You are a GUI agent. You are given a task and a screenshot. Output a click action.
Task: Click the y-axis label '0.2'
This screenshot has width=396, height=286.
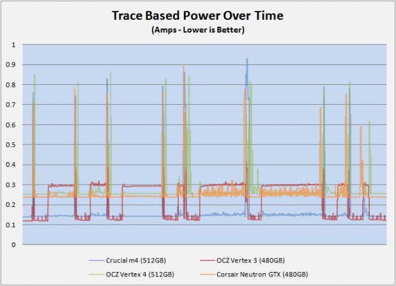(11, 205)
